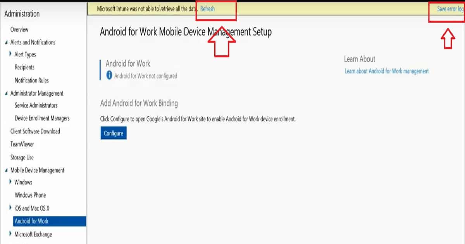The height and width of the screenshot is (244, 465).
Task: Select Windows under Mobile Device Management
Action: (23, 182)
